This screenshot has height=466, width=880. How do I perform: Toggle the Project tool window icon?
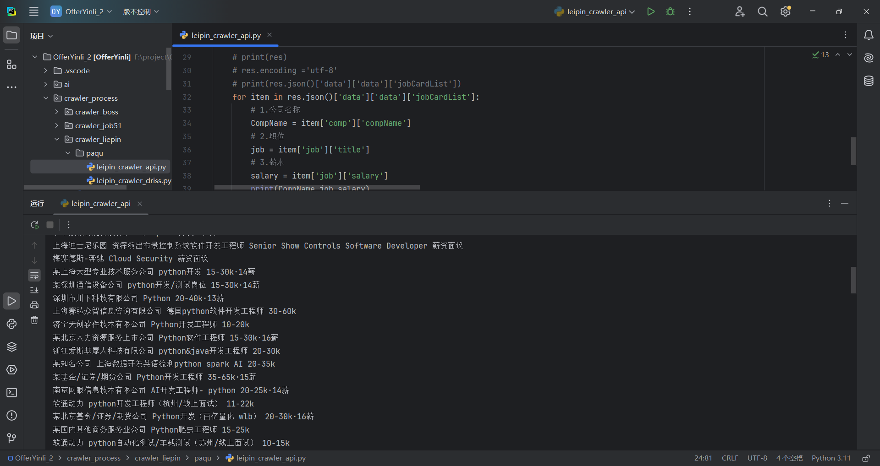click(x=11, y=35)
